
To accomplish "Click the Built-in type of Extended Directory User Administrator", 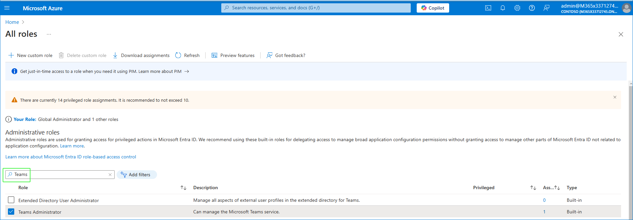I will click(x=574, y=200).
